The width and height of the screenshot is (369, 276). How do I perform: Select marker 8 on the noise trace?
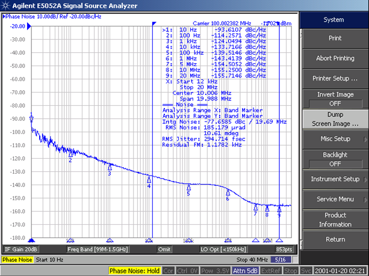pyautogui.click(x=267, y=208)
